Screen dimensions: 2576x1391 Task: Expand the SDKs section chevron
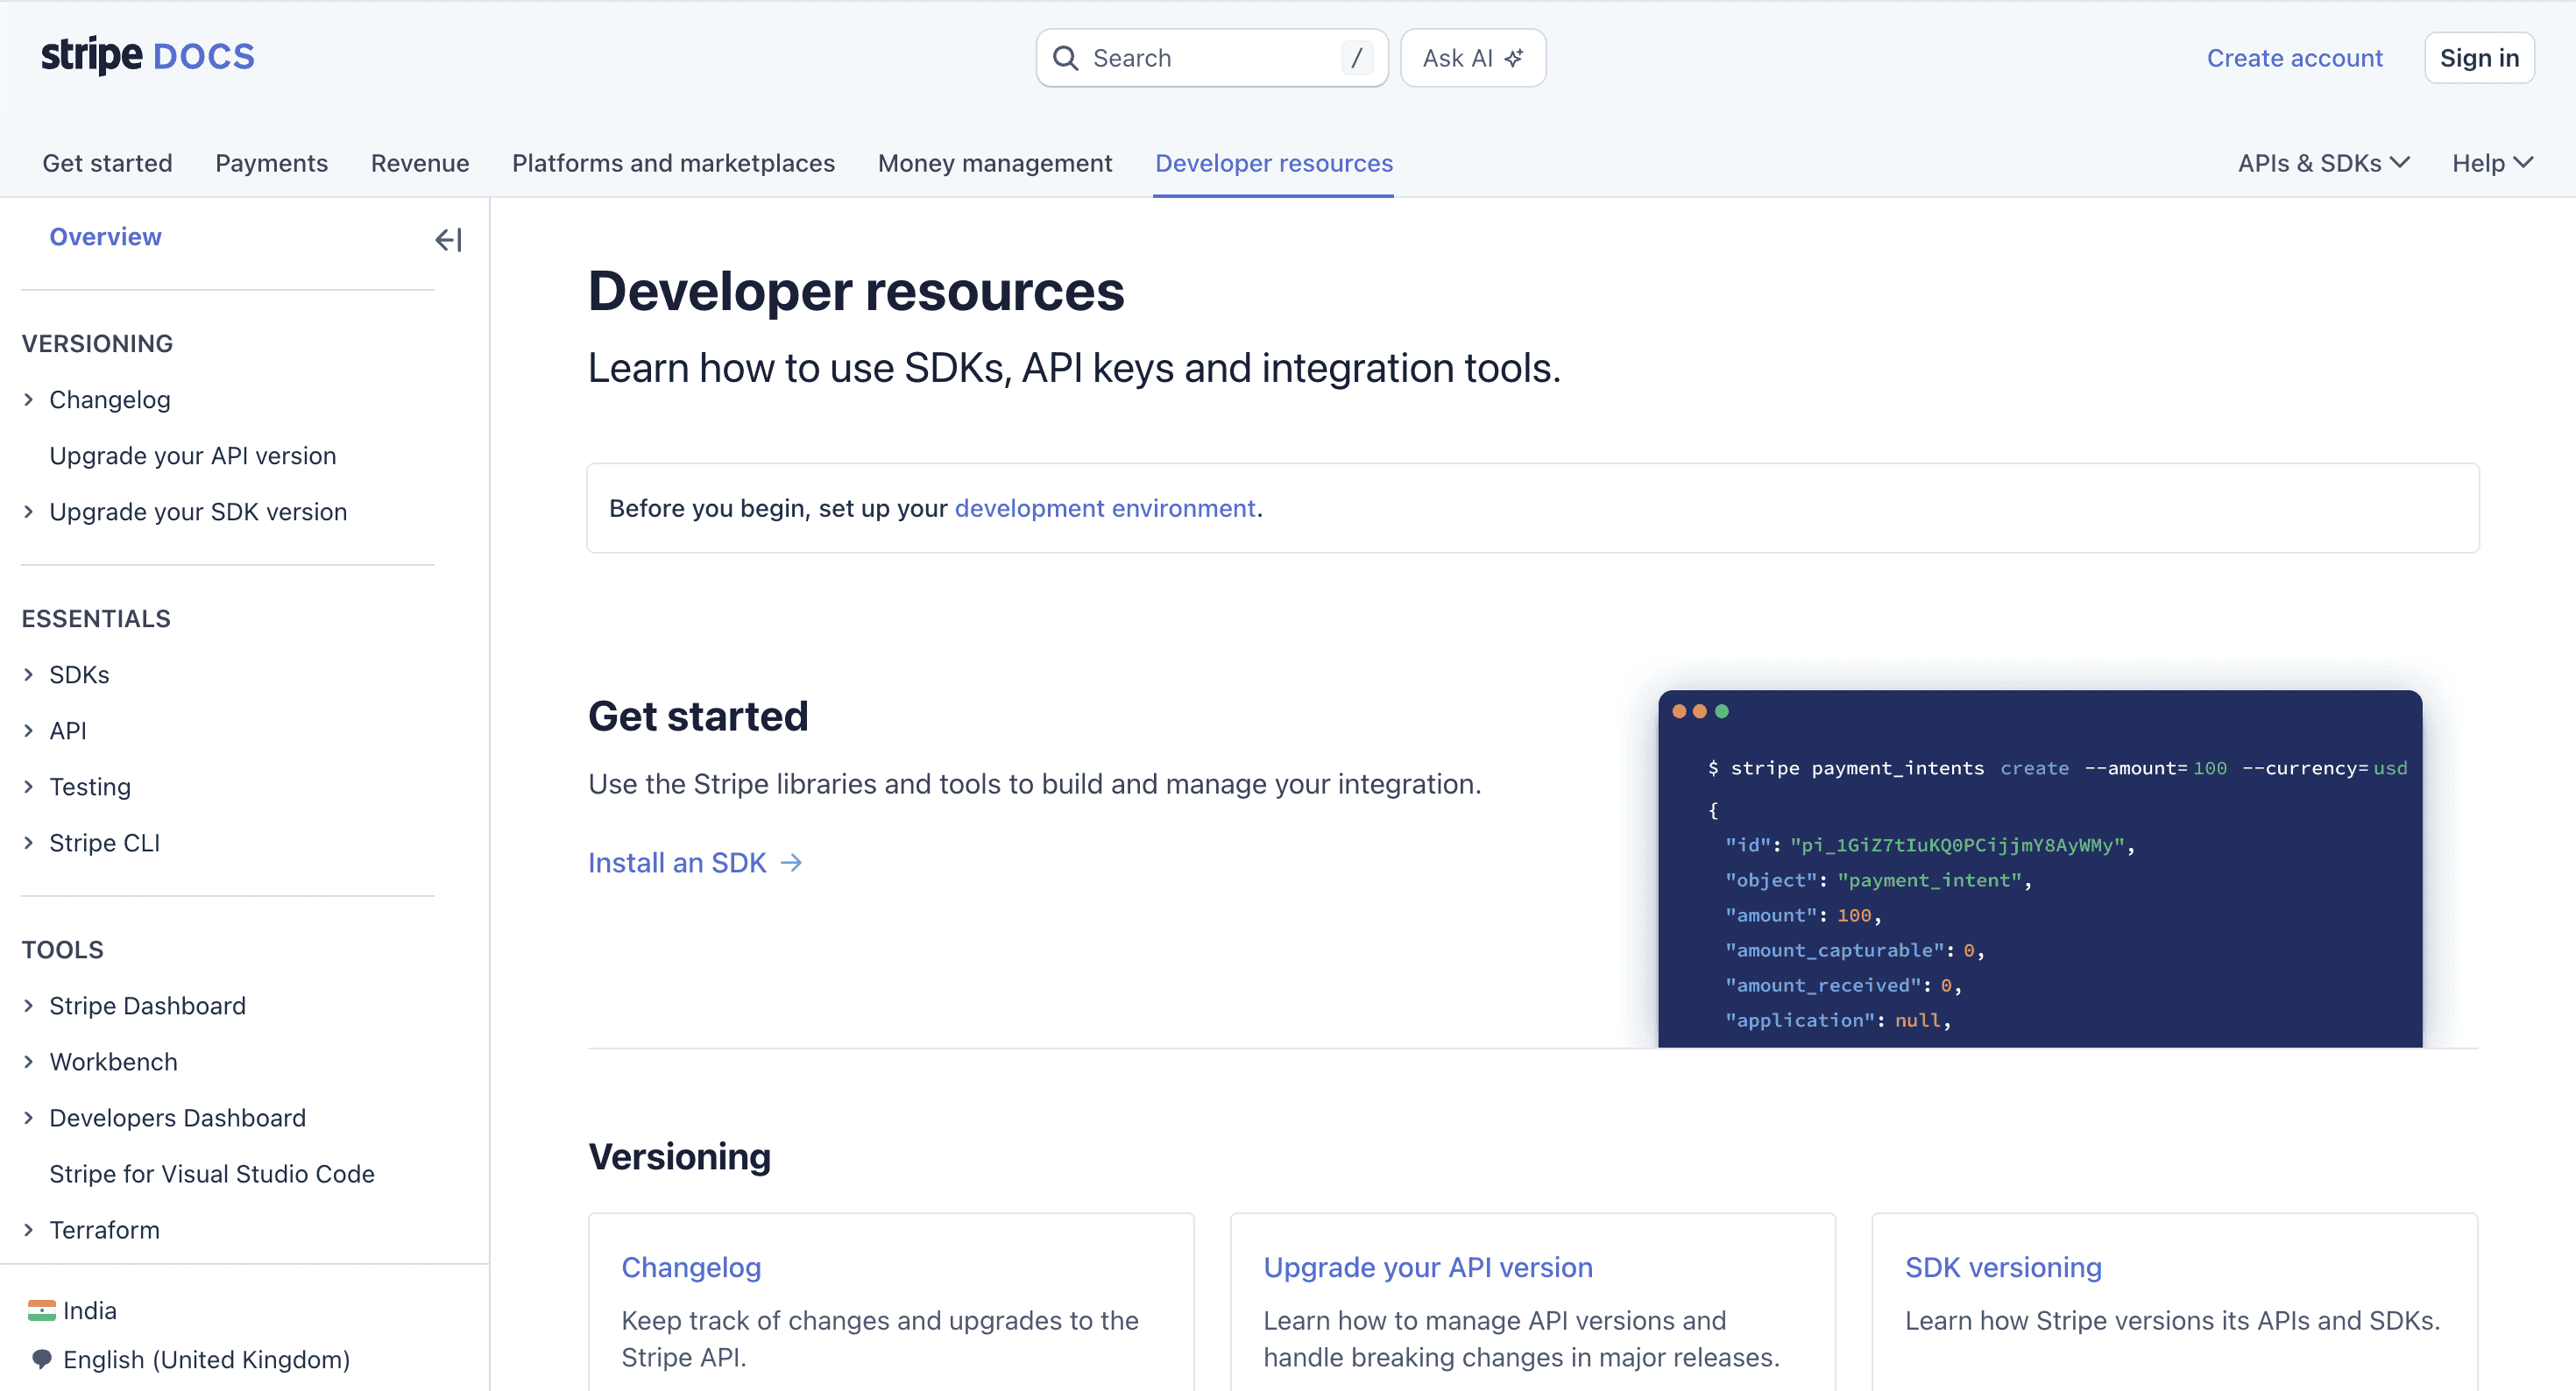click(x=28, y=674)
